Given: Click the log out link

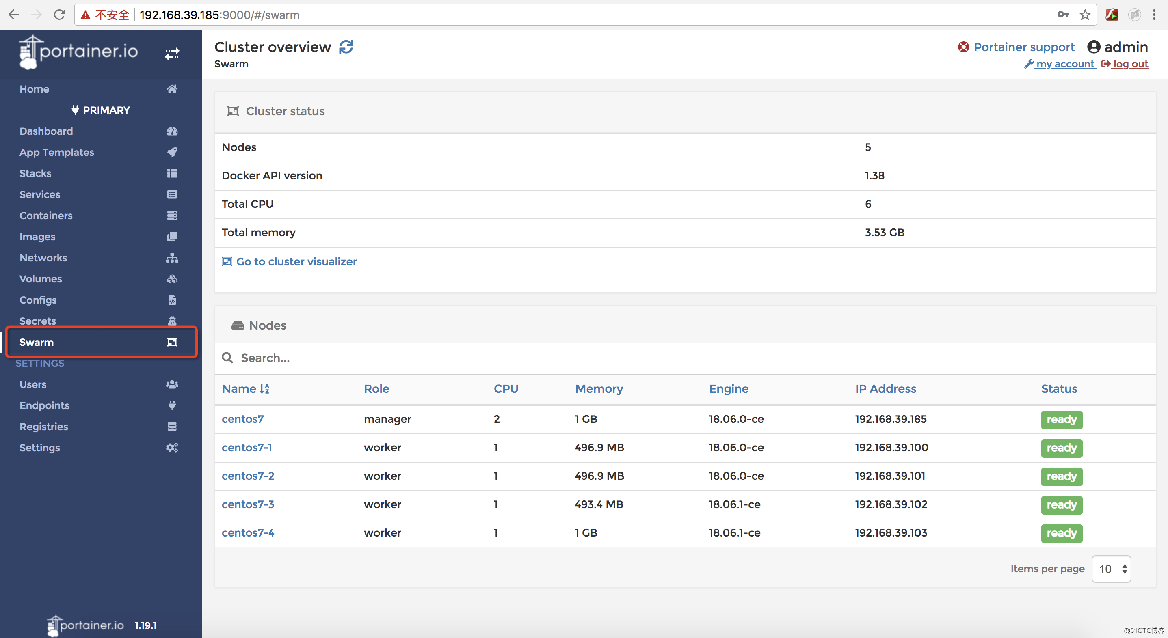Looking at the screenshot, I should click(1125, 64).
